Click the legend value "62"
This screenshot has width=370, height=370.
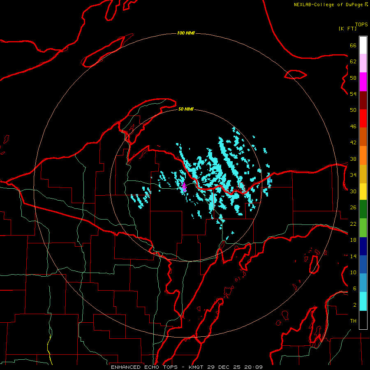pos(353,62)
